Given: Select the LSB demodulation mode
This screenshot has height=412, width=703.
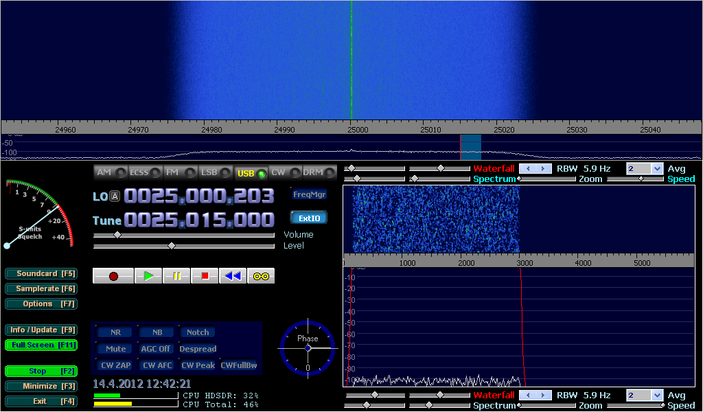Looking at the screenshot, I should (213, 173).
